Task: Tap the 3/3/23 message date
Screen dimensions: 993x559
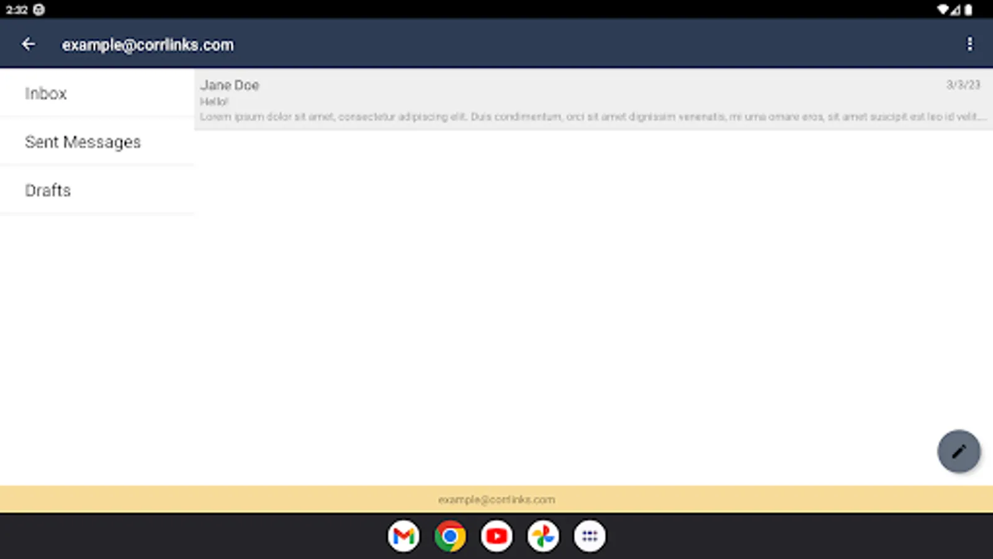Action: 963,84
